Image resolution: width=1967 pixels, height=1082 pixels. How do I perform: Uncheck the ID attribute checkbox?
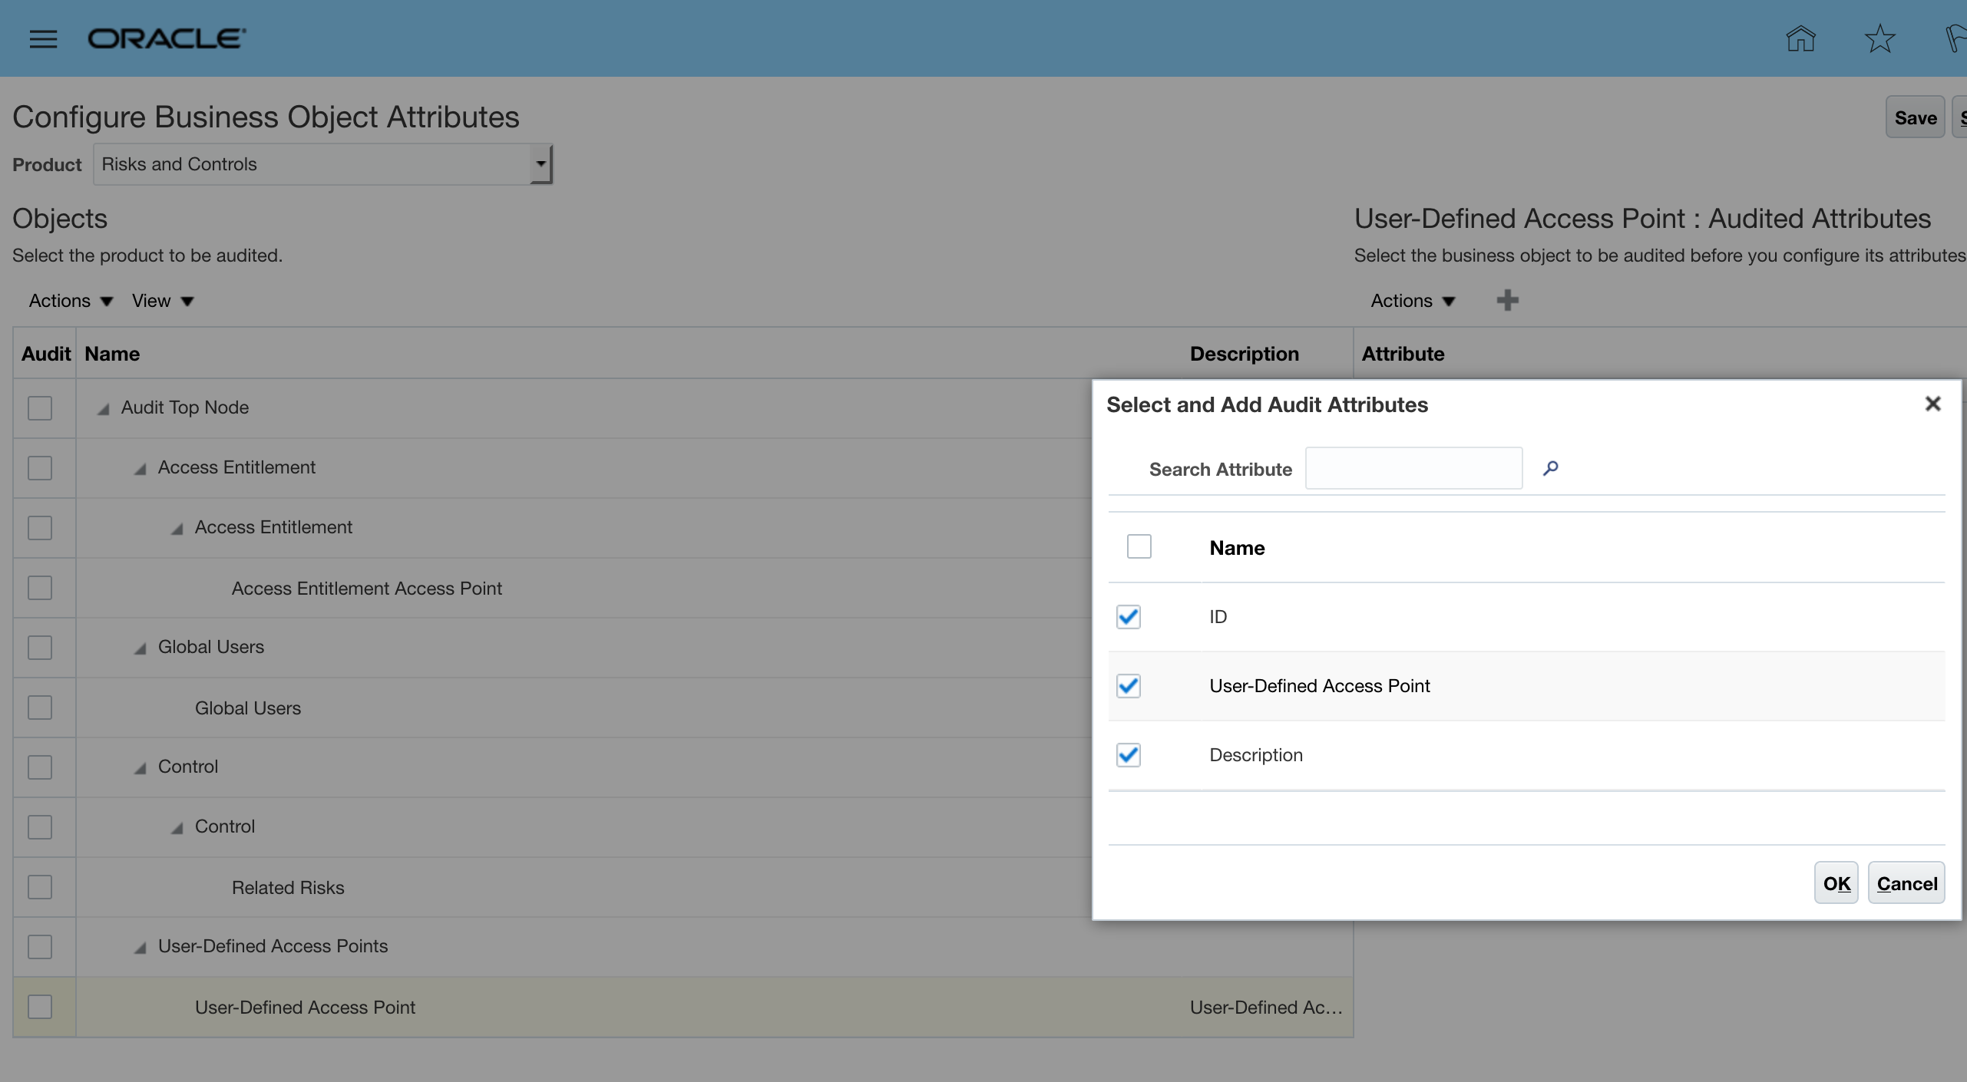point(1128,616)
